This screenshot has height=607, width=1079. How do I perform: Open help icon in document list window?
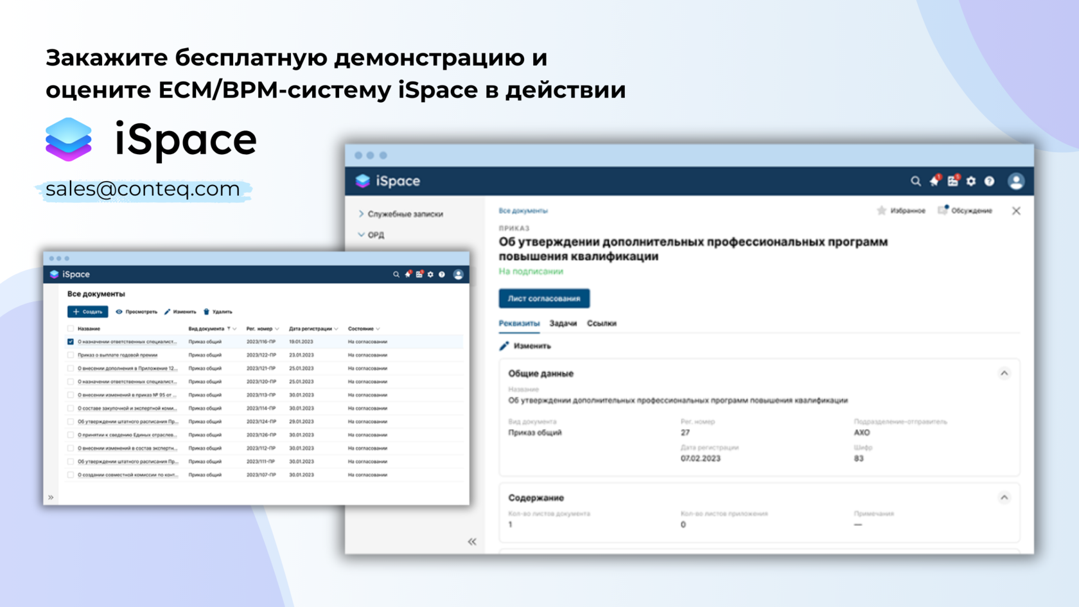[442, 274]
